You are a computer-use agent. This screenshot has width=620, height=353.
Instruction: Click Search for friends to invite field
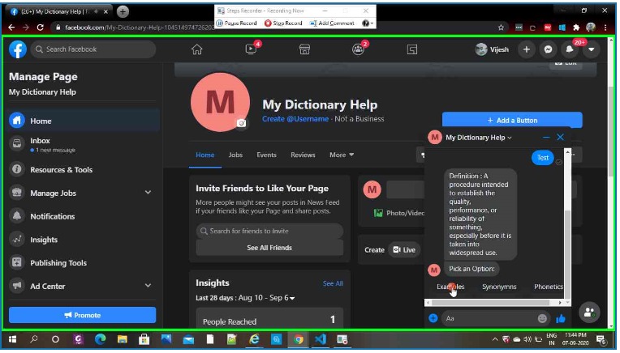269,231
